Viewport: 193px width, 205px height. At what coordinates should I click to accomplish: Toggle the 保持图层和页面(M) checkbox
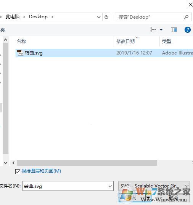point(18,171)
